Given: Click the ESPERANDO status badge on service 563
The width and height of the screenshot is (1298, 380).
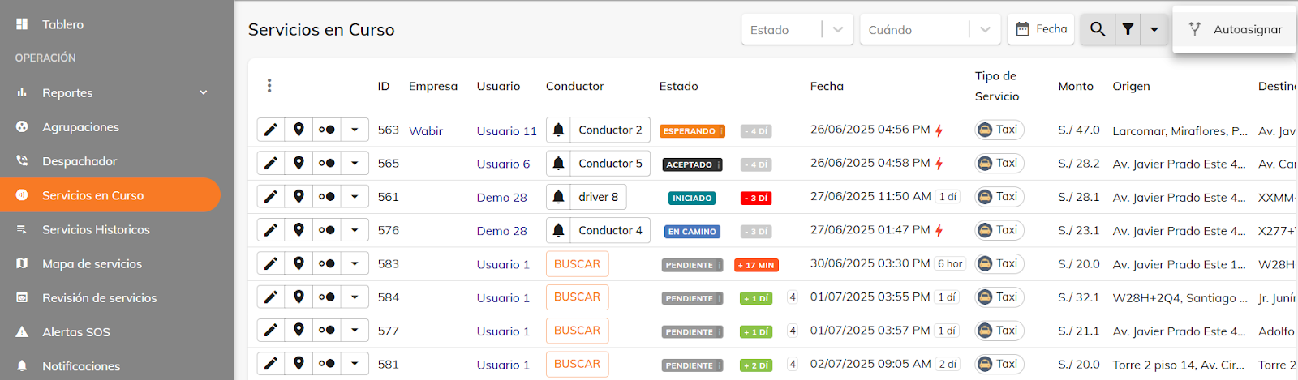Looking at the screenshot, I should [x=692, y=131].
